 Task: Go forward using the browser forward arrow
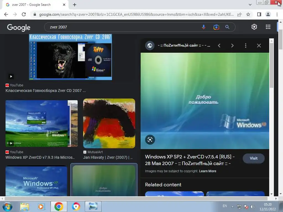click(15, 14)
